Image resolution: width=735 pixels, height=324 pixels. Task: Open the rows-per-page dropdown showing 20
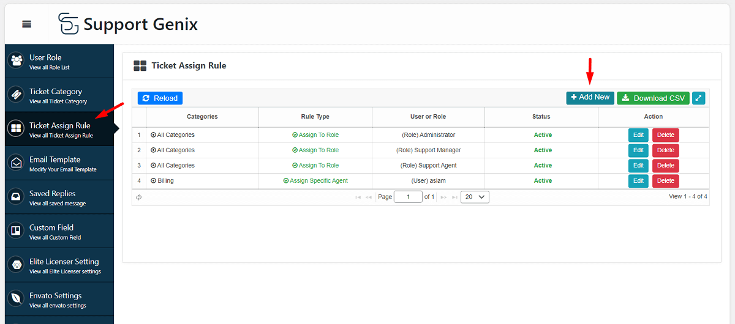tap(475, 197)
